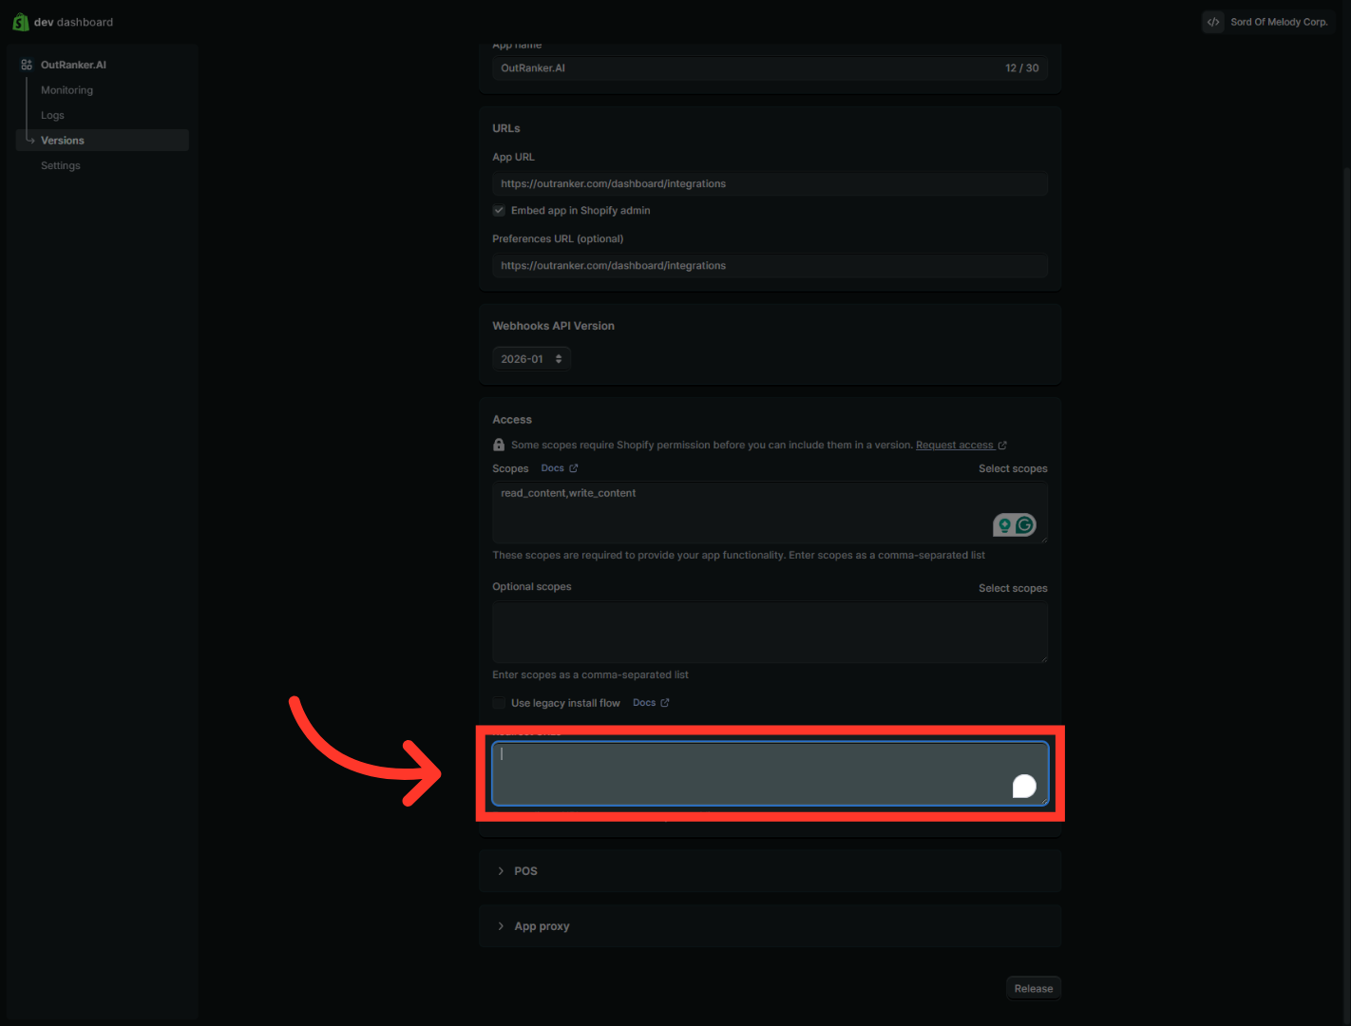Click the 'Optional scopes' label
The height and width of the screenshot is (1026, 1351).
click(532, 587)
